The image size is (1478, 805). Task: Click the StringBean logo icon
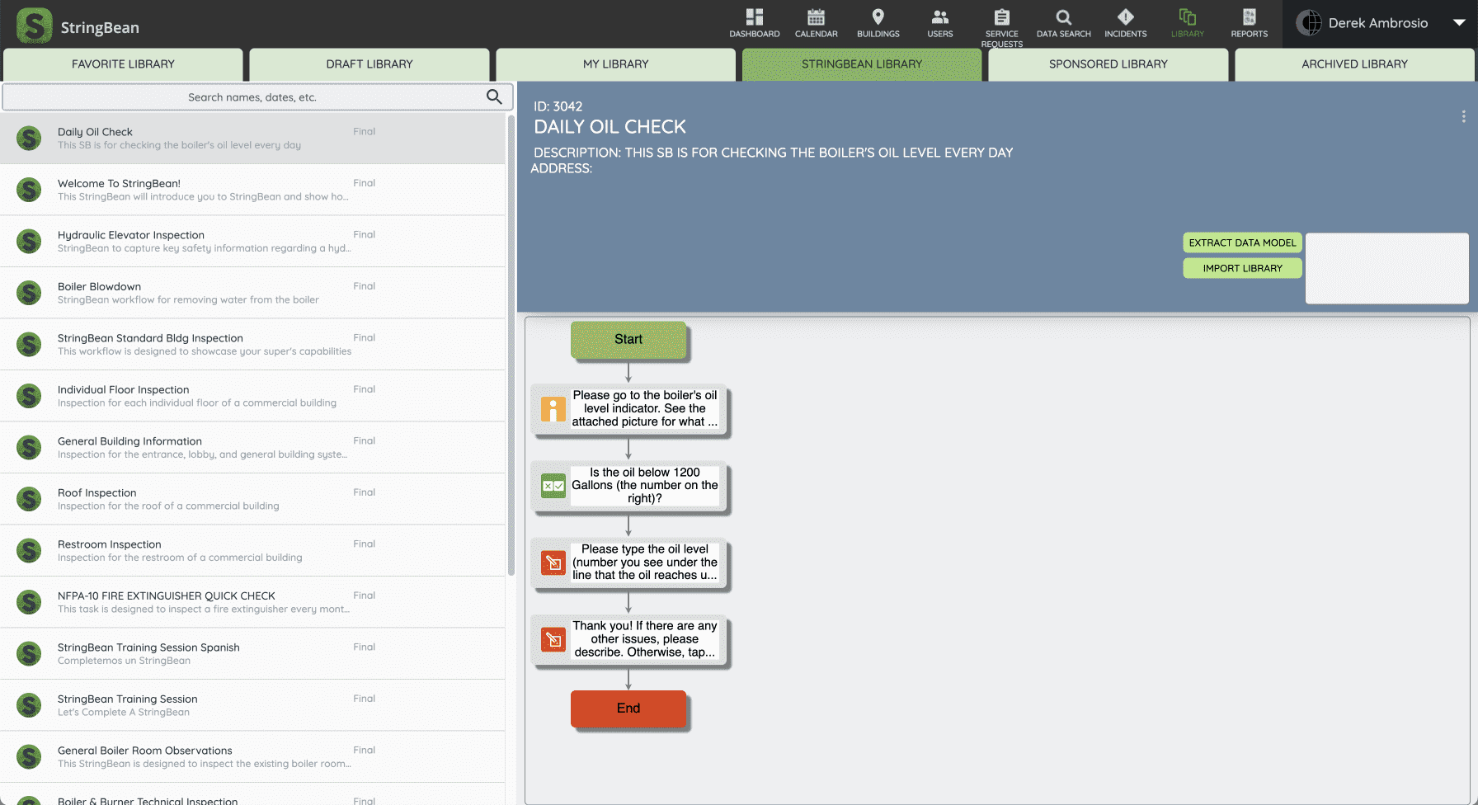coord(34,26)
